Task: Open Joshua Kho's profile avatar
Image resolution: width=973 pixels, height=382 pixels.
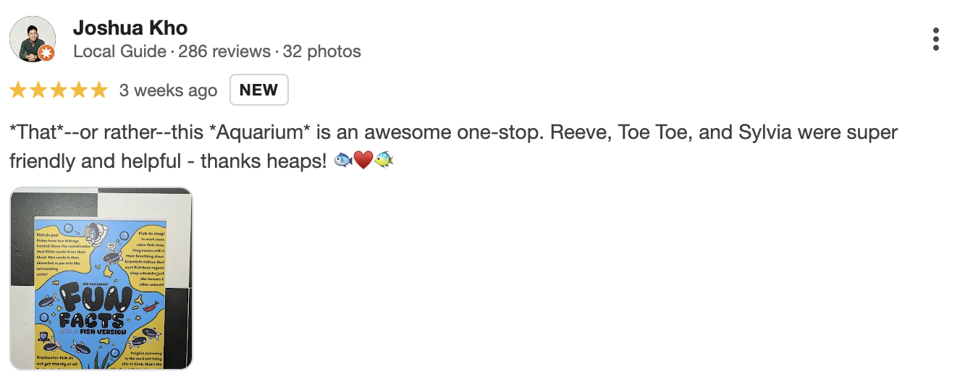Action: (x=33, y=38)
